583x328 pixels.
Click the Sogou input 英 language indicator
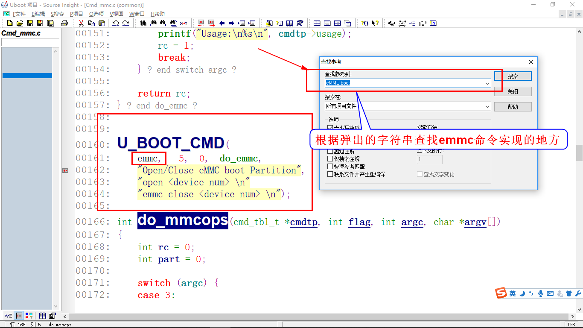[512, 293]
